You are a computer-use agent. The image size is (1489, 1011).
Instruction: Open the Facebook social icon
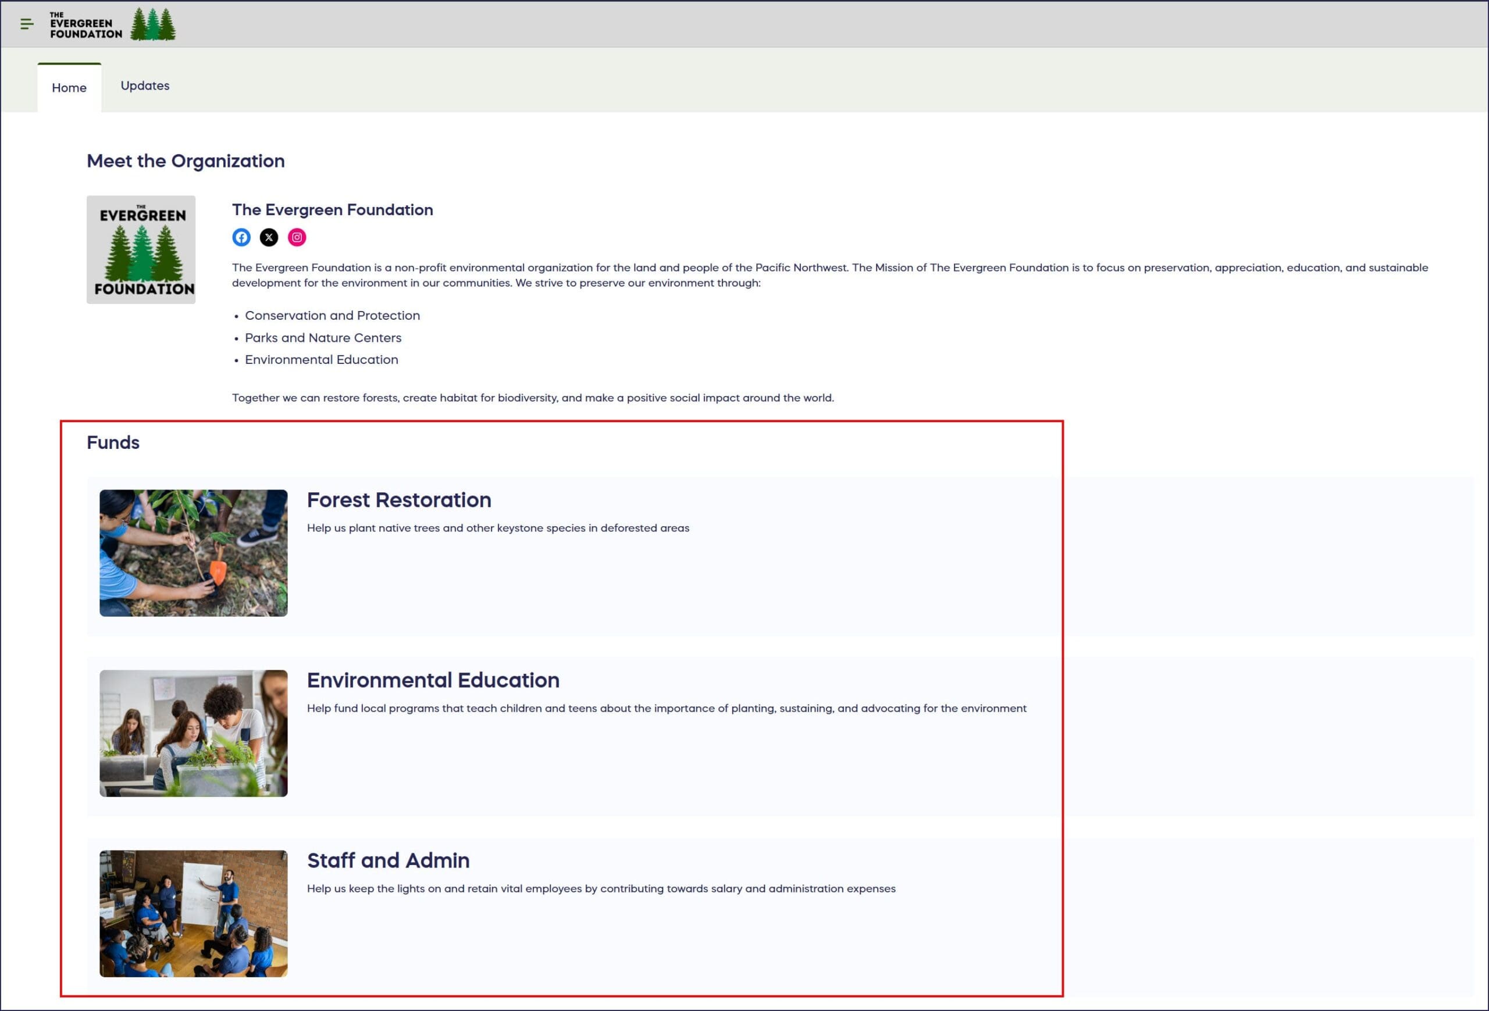241,238
